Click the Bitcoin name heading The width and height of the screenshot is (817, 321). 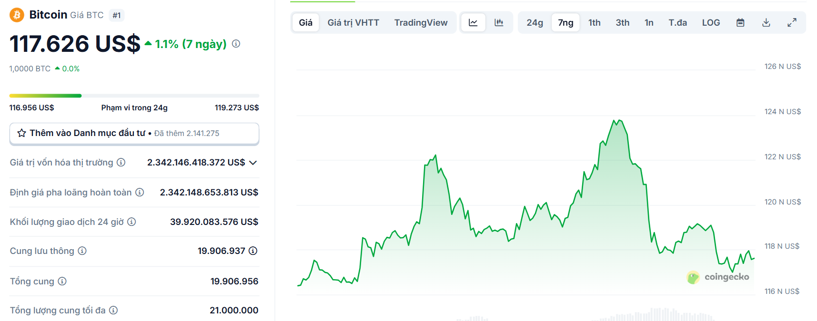(x=48, y=15)
